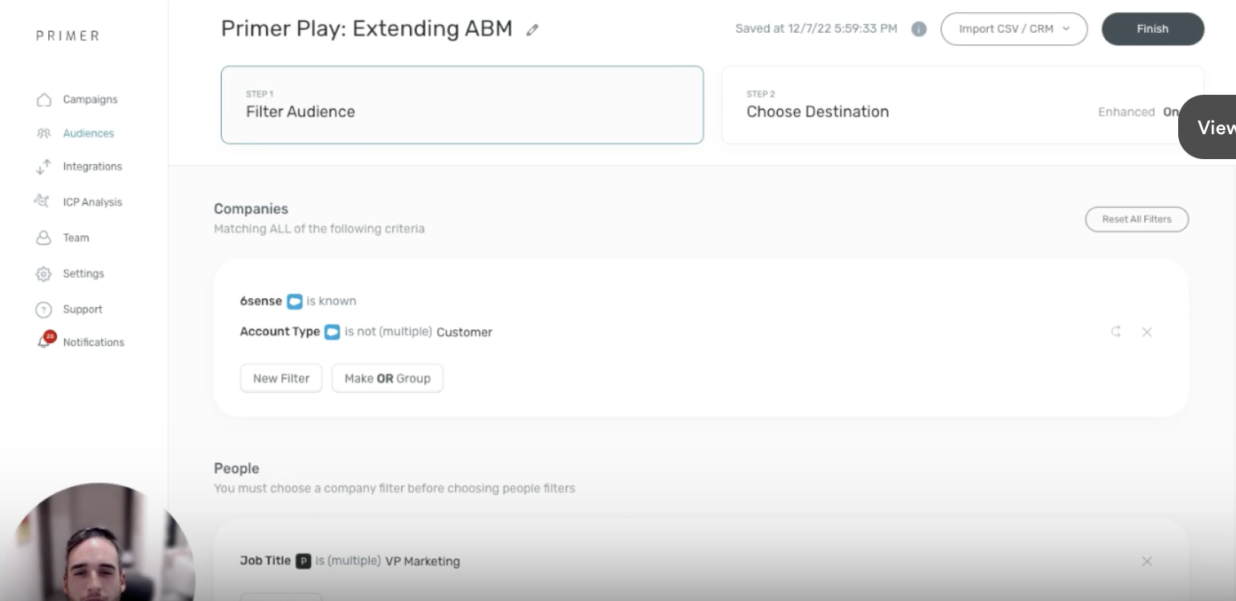The image size is (1236, 601).
Task: Click the Account Type filter label
Action: (x=280, y=332)
